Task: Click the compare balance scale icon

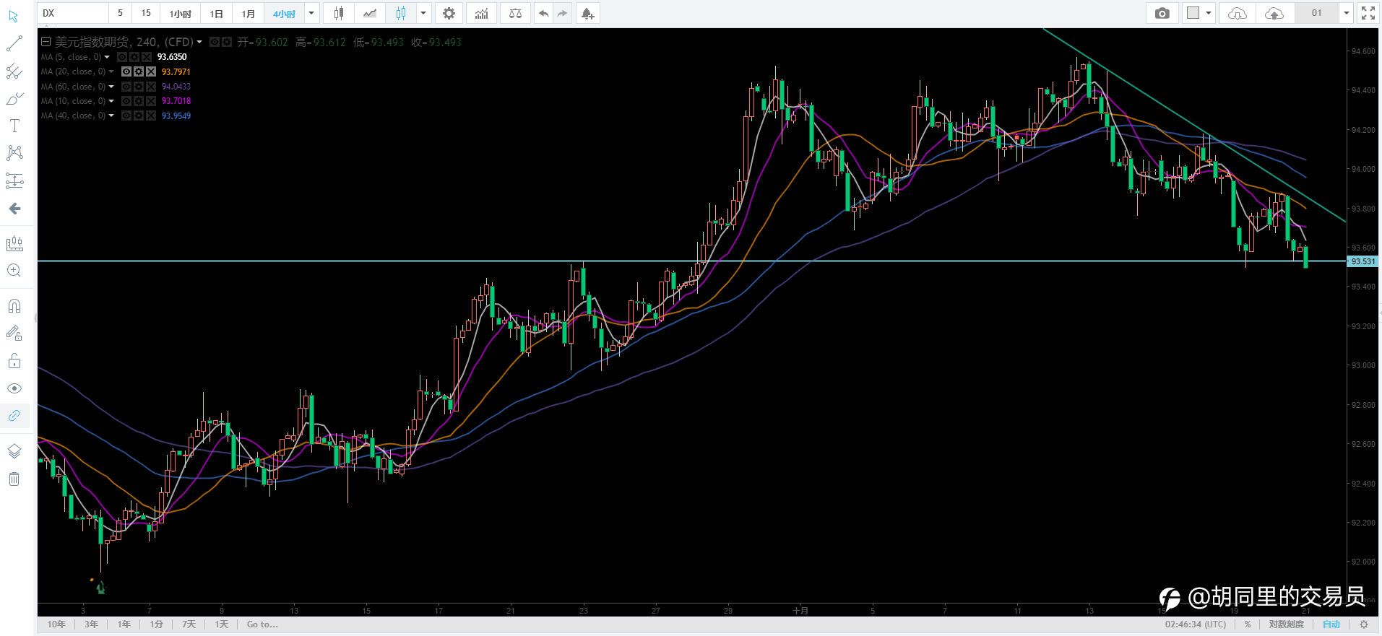Action: [x=515, y=13]
